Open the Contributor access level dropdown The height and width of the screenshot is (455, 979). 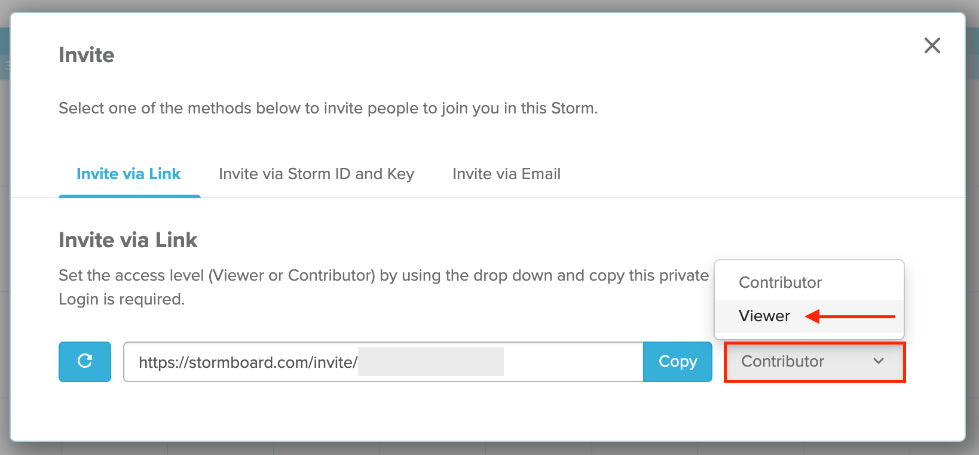coord(815,362)
